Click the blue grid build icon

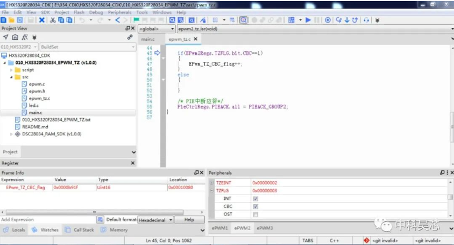click(x=292, y=20)
